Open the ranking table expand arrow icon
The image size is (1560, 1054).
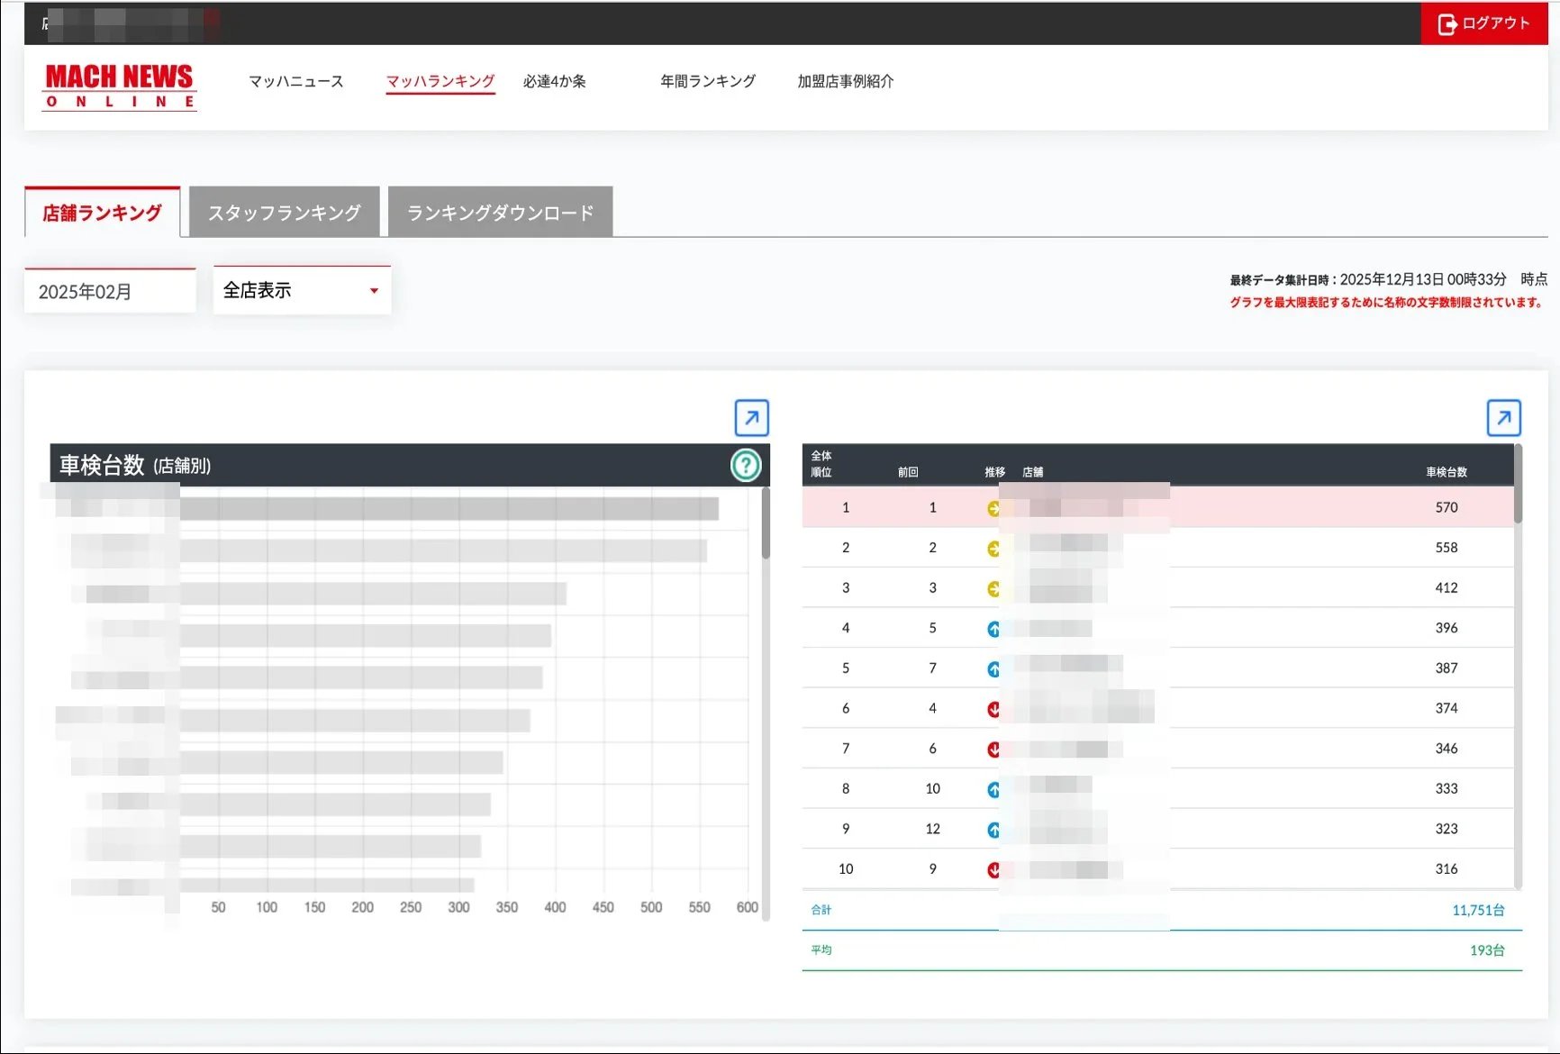(x=1504, y=418)
